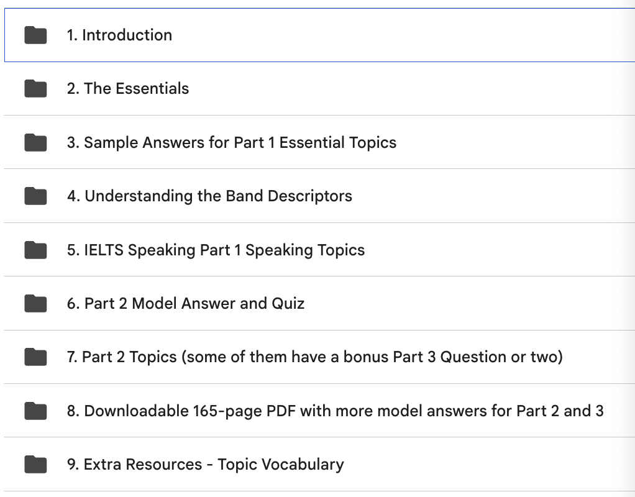The height and width of the screenshot is (497, 635).
Task: Click the Understanding the Band Descriptors folder icon
Action: click(36, 196)
